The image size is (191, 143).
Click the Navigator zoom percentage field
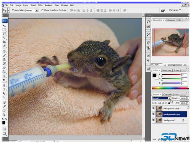click(157, 65)
